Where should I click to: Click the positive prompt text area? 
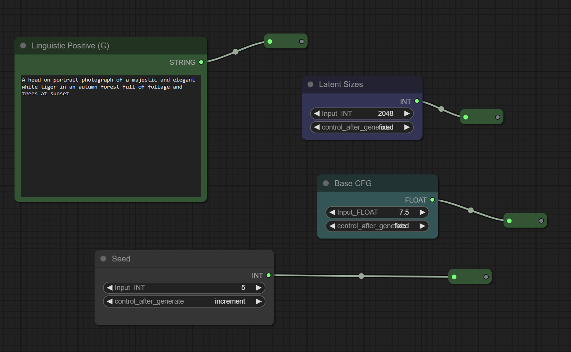click(x=111, y=136)
